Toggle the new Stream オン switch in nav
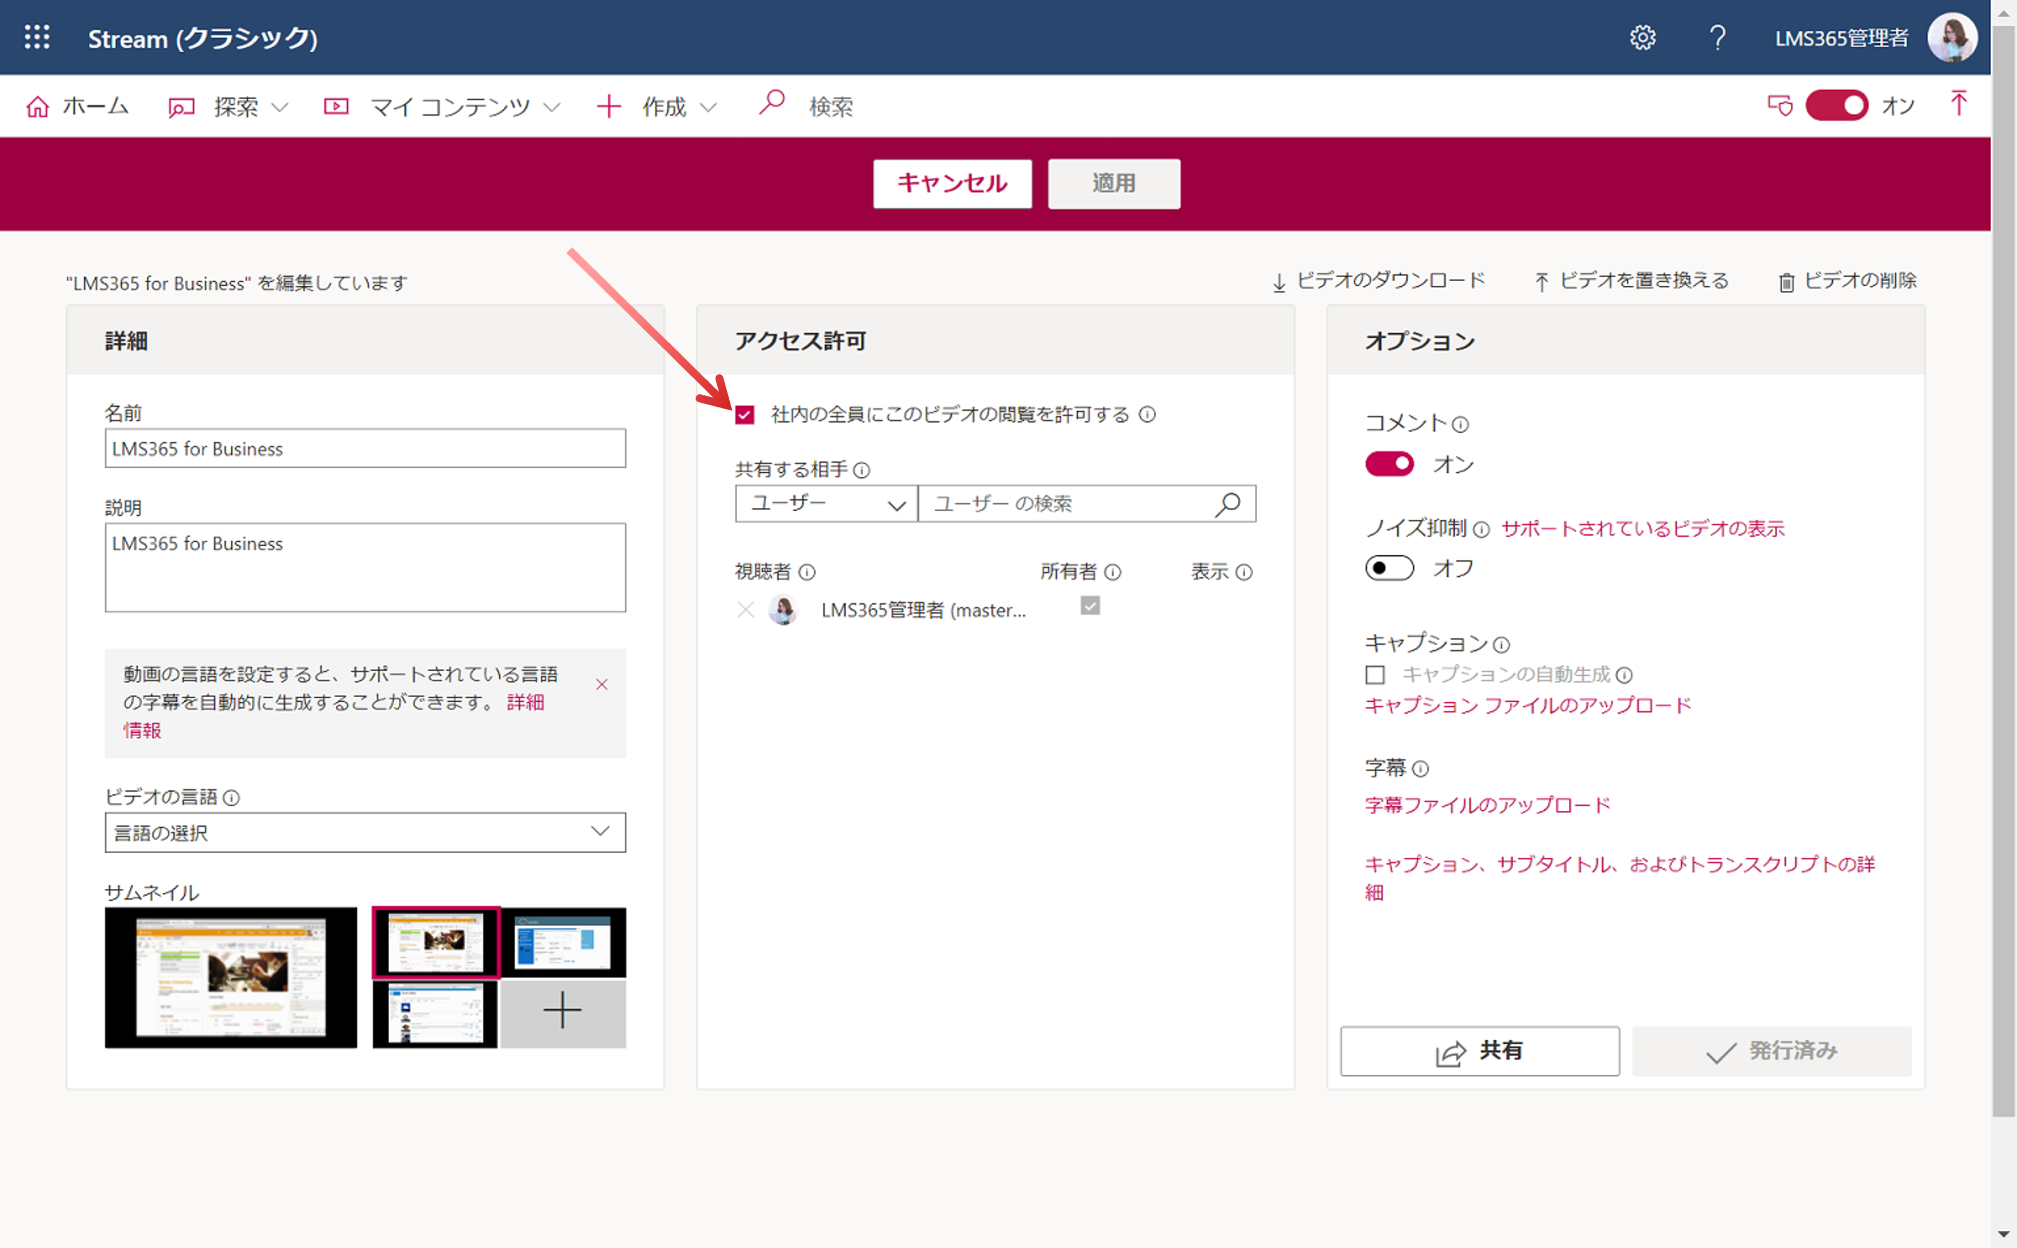Image resolution: width=2017 pixels, height=1248 pixels. click(1836, 106)
